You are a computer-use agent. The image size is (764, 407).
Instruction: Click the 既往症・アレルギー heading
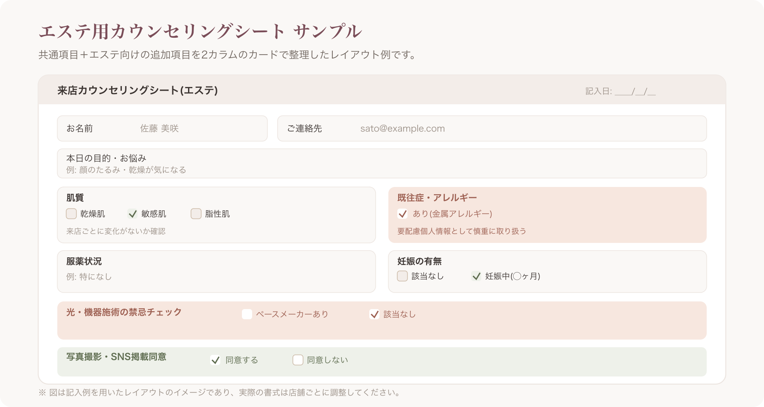(x=437, y=198)
